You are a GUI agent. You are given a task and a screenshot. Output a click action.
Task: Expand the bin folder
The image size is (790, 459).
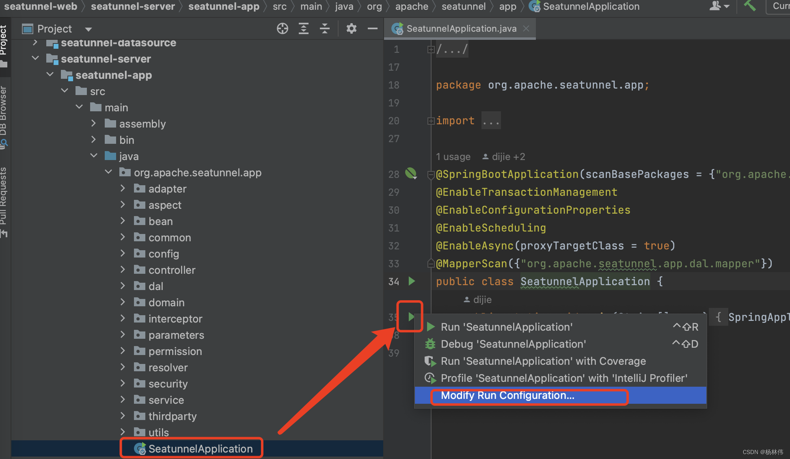94,140
